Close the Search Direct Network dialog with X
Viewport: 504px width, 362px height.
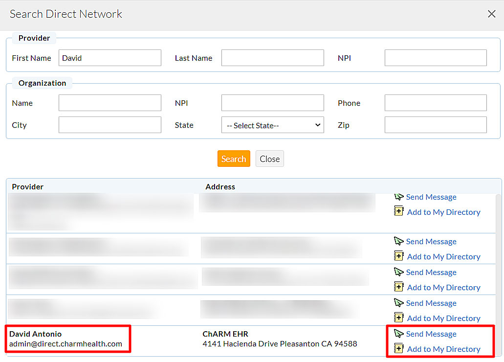(x=491, y=14)
